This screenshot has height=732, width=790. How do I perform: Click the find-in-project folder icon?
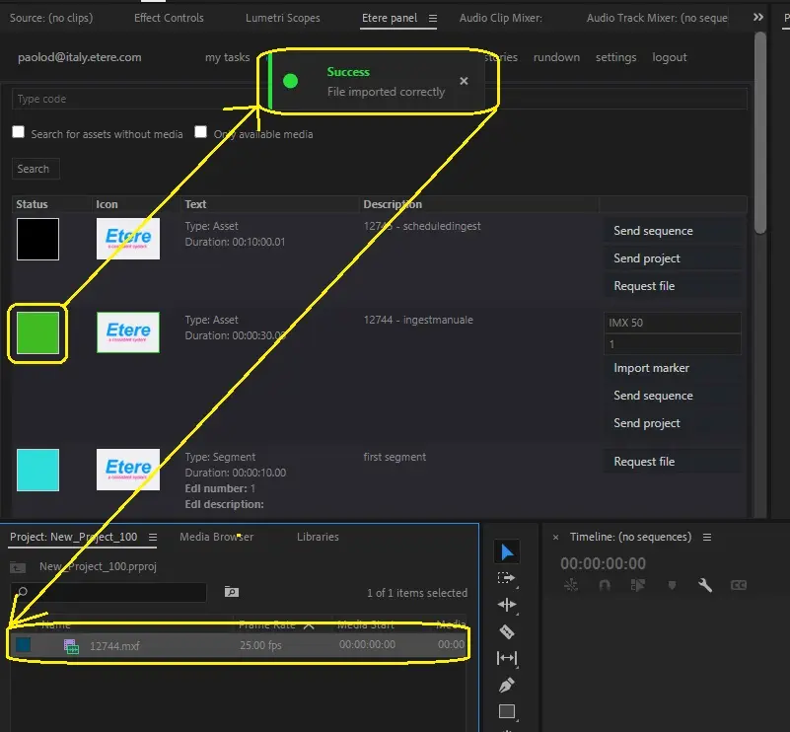[x=232, y=592]
